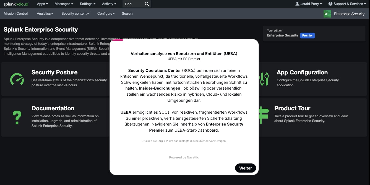Click the 'Splunk Enterprise Security' page heading
Screen dimensions: 370x185
41,30
